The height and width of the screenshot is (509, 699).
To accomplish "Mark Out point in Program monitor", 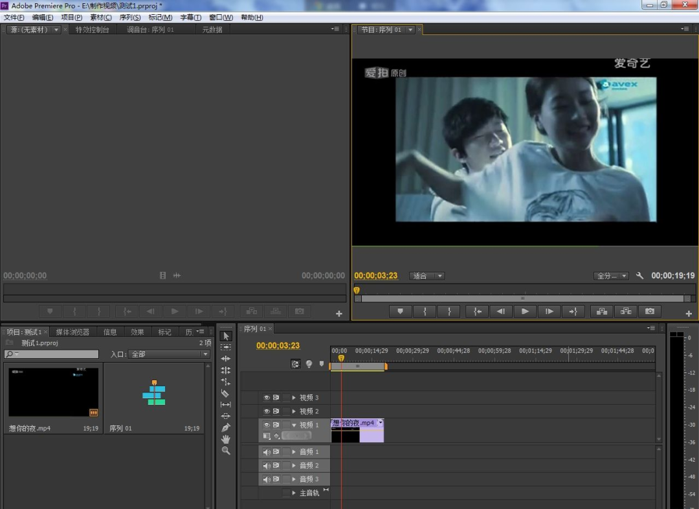I will (x=449, y=311).
